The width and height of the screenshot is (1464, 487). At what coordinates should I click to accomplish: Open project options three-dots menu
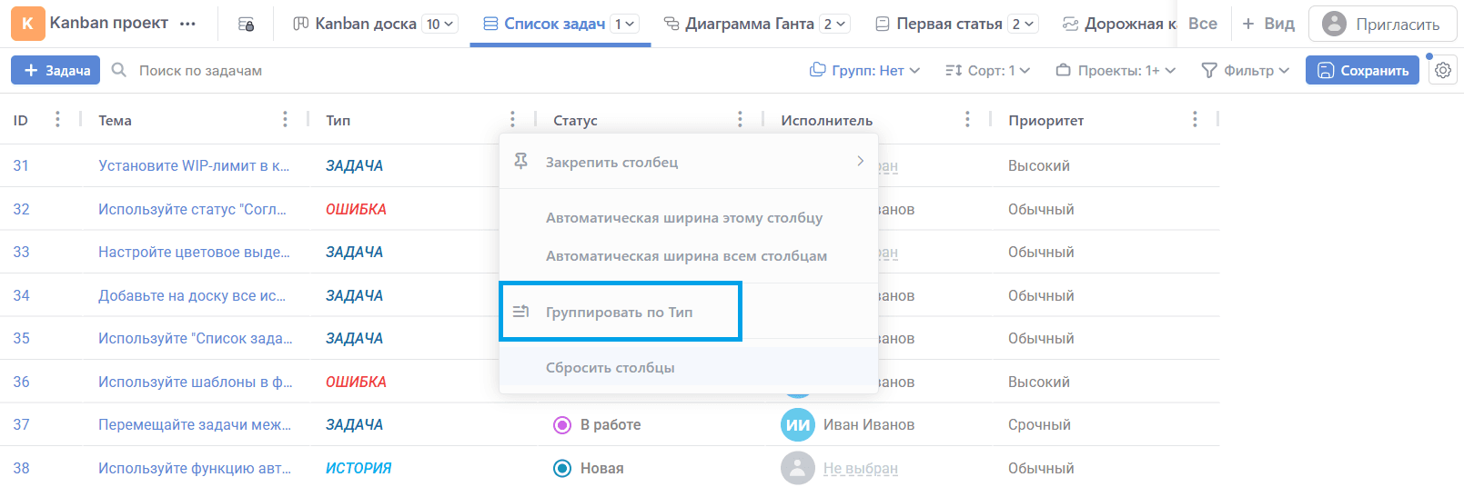187,24
